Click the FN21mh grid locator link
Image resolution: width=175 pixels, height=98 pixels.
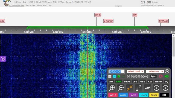46,2
